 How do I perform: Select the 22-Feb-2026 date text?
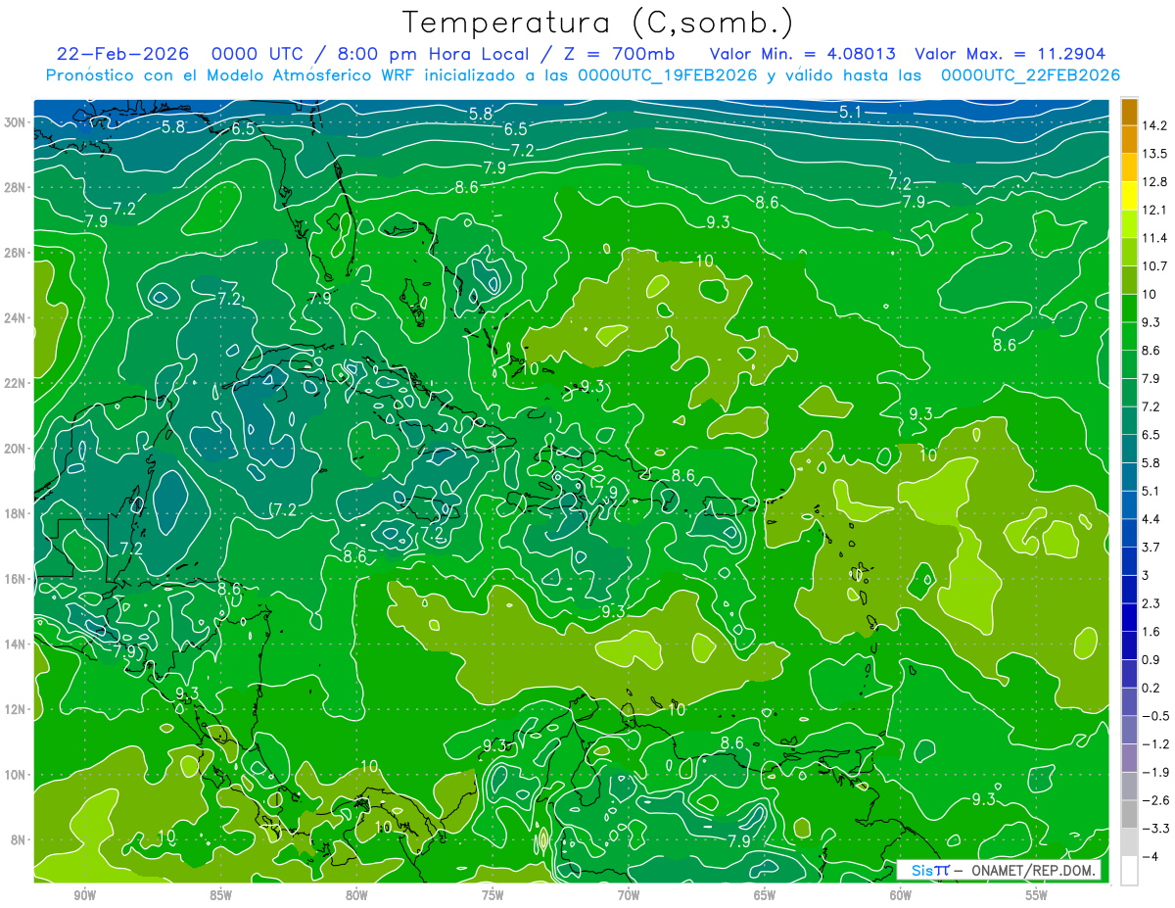click(x=123, y=54)
